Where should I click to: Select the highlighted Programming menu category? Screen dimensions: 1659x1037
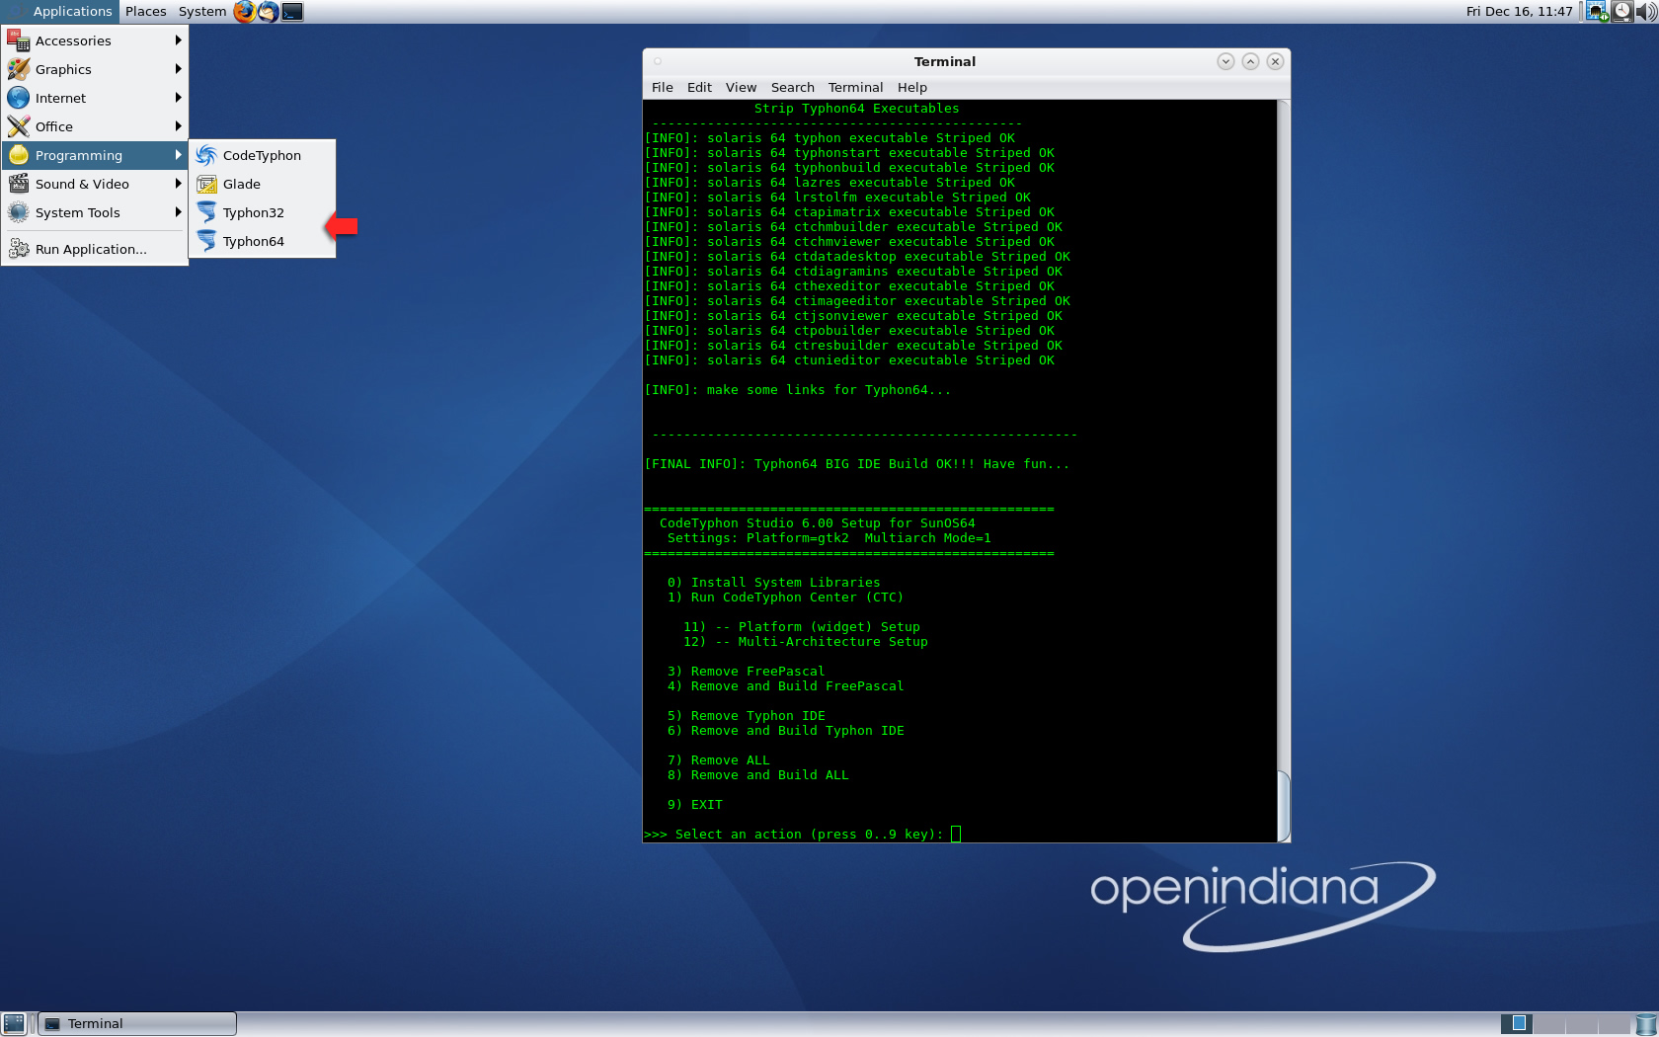[94, 155]
